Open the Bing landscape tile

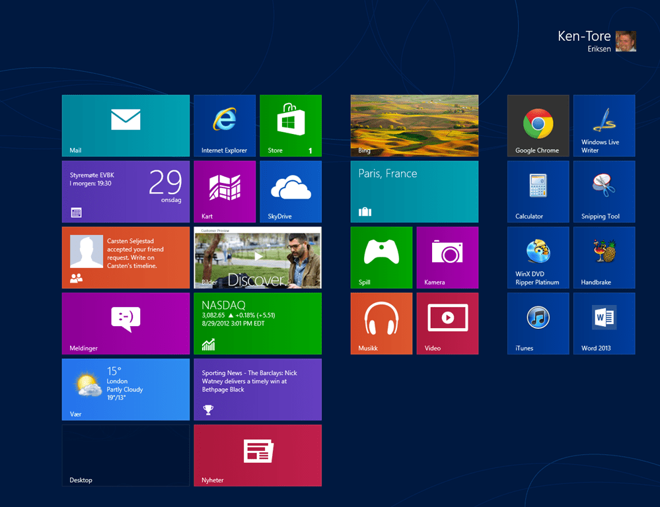coord(414,125)
